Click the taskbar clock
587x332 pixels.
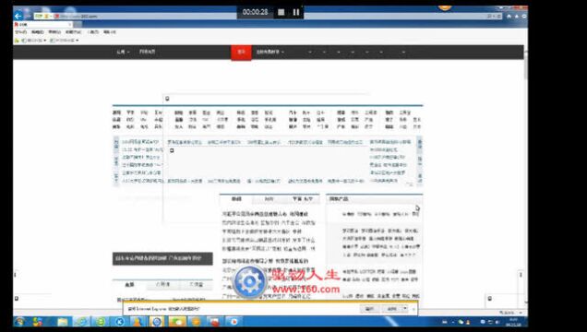[513, 322]
